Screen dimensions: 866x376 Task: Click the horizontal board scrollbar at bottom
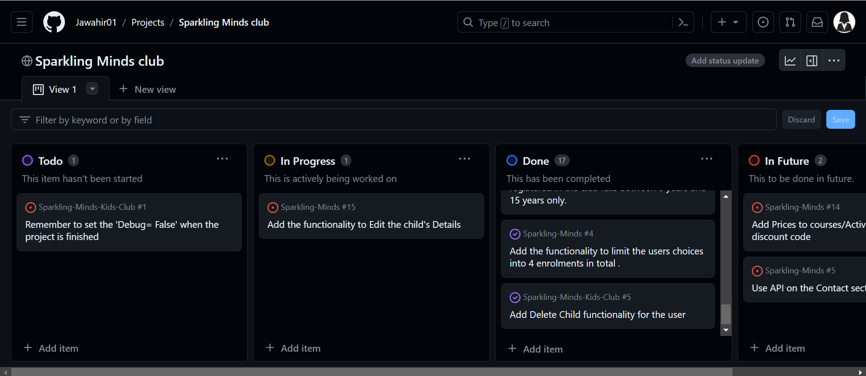point(371,372)
